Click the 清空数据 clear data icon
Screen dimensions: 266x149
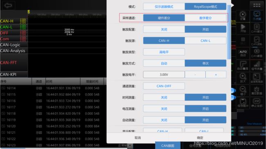tap(257, 90)
